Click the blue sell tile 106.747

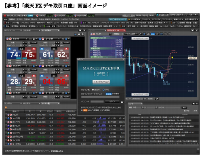pyautogui.click(x=14, y=53)
